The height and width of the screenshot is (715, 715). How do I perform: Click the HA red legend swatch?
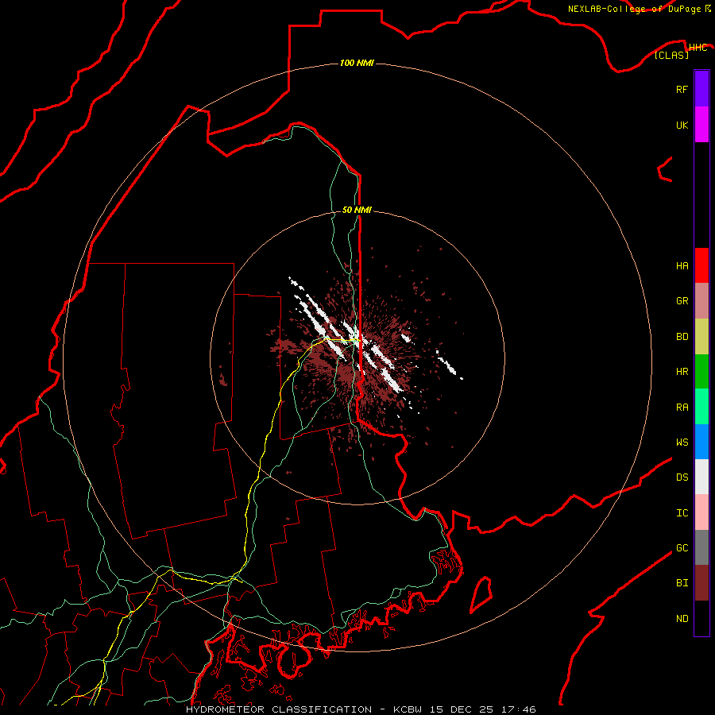tap(701, 265)
